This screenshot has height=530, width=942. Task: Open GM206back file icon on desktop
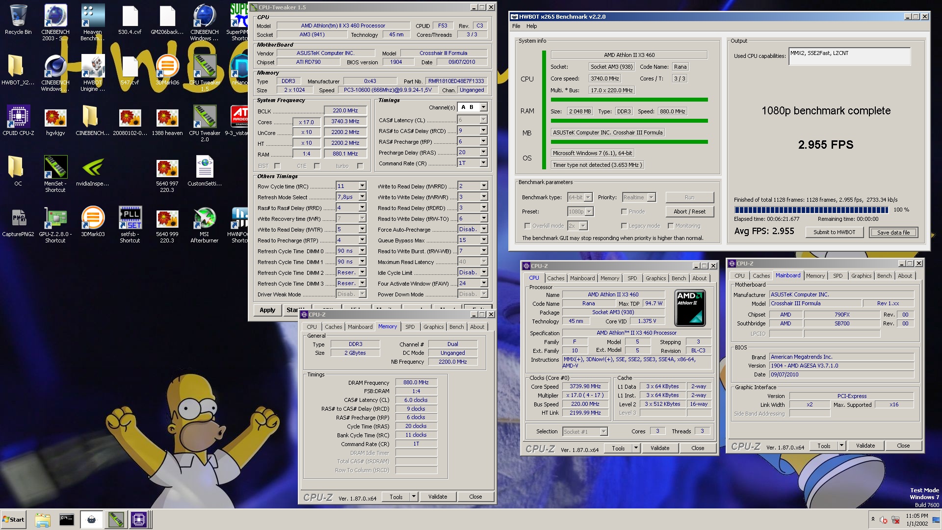tap(167, 20)
